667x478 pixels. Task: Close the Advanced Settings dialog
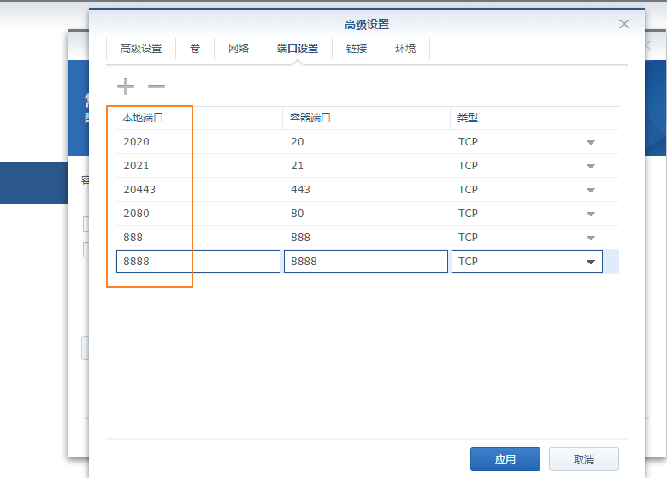(624, 24)
